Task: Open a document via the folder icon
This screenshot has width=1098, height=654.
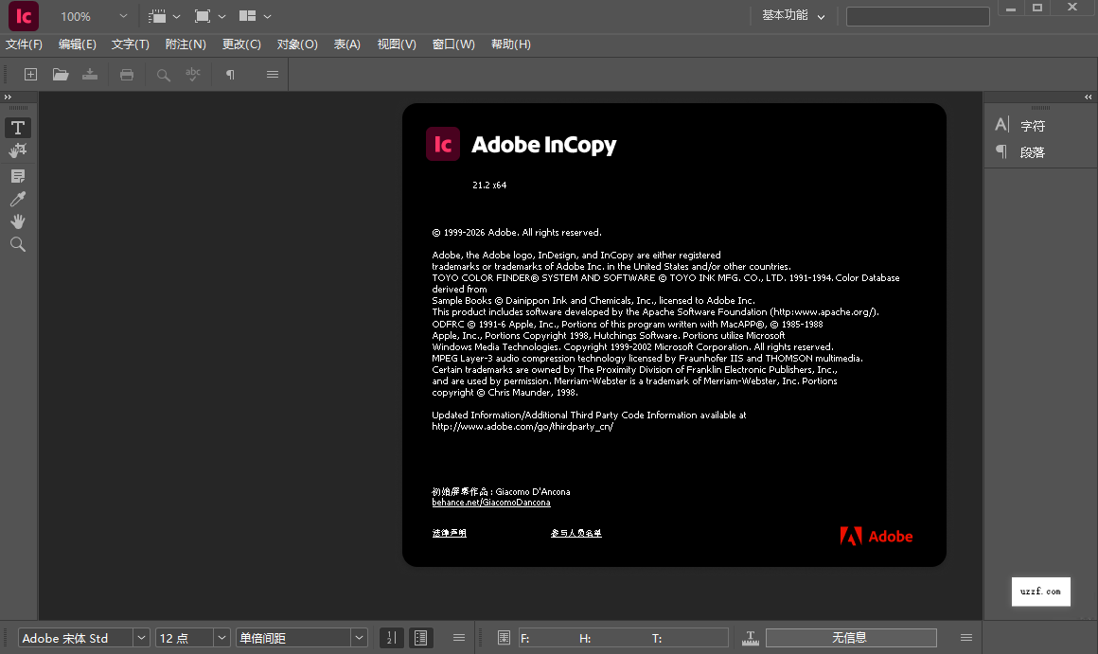Action: pyautogui.click(x=61, y=74)
